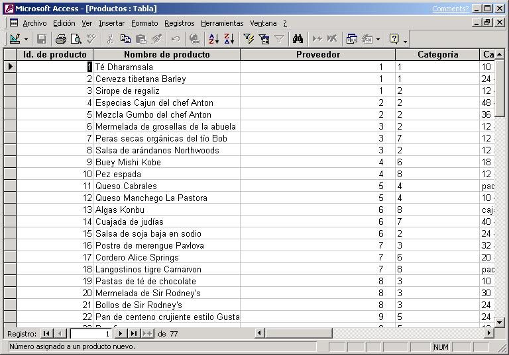Switch to Design view with the View icon
The height and width of the screenshot is (355, 509).
pyautogui.click(x=15, y=39)
